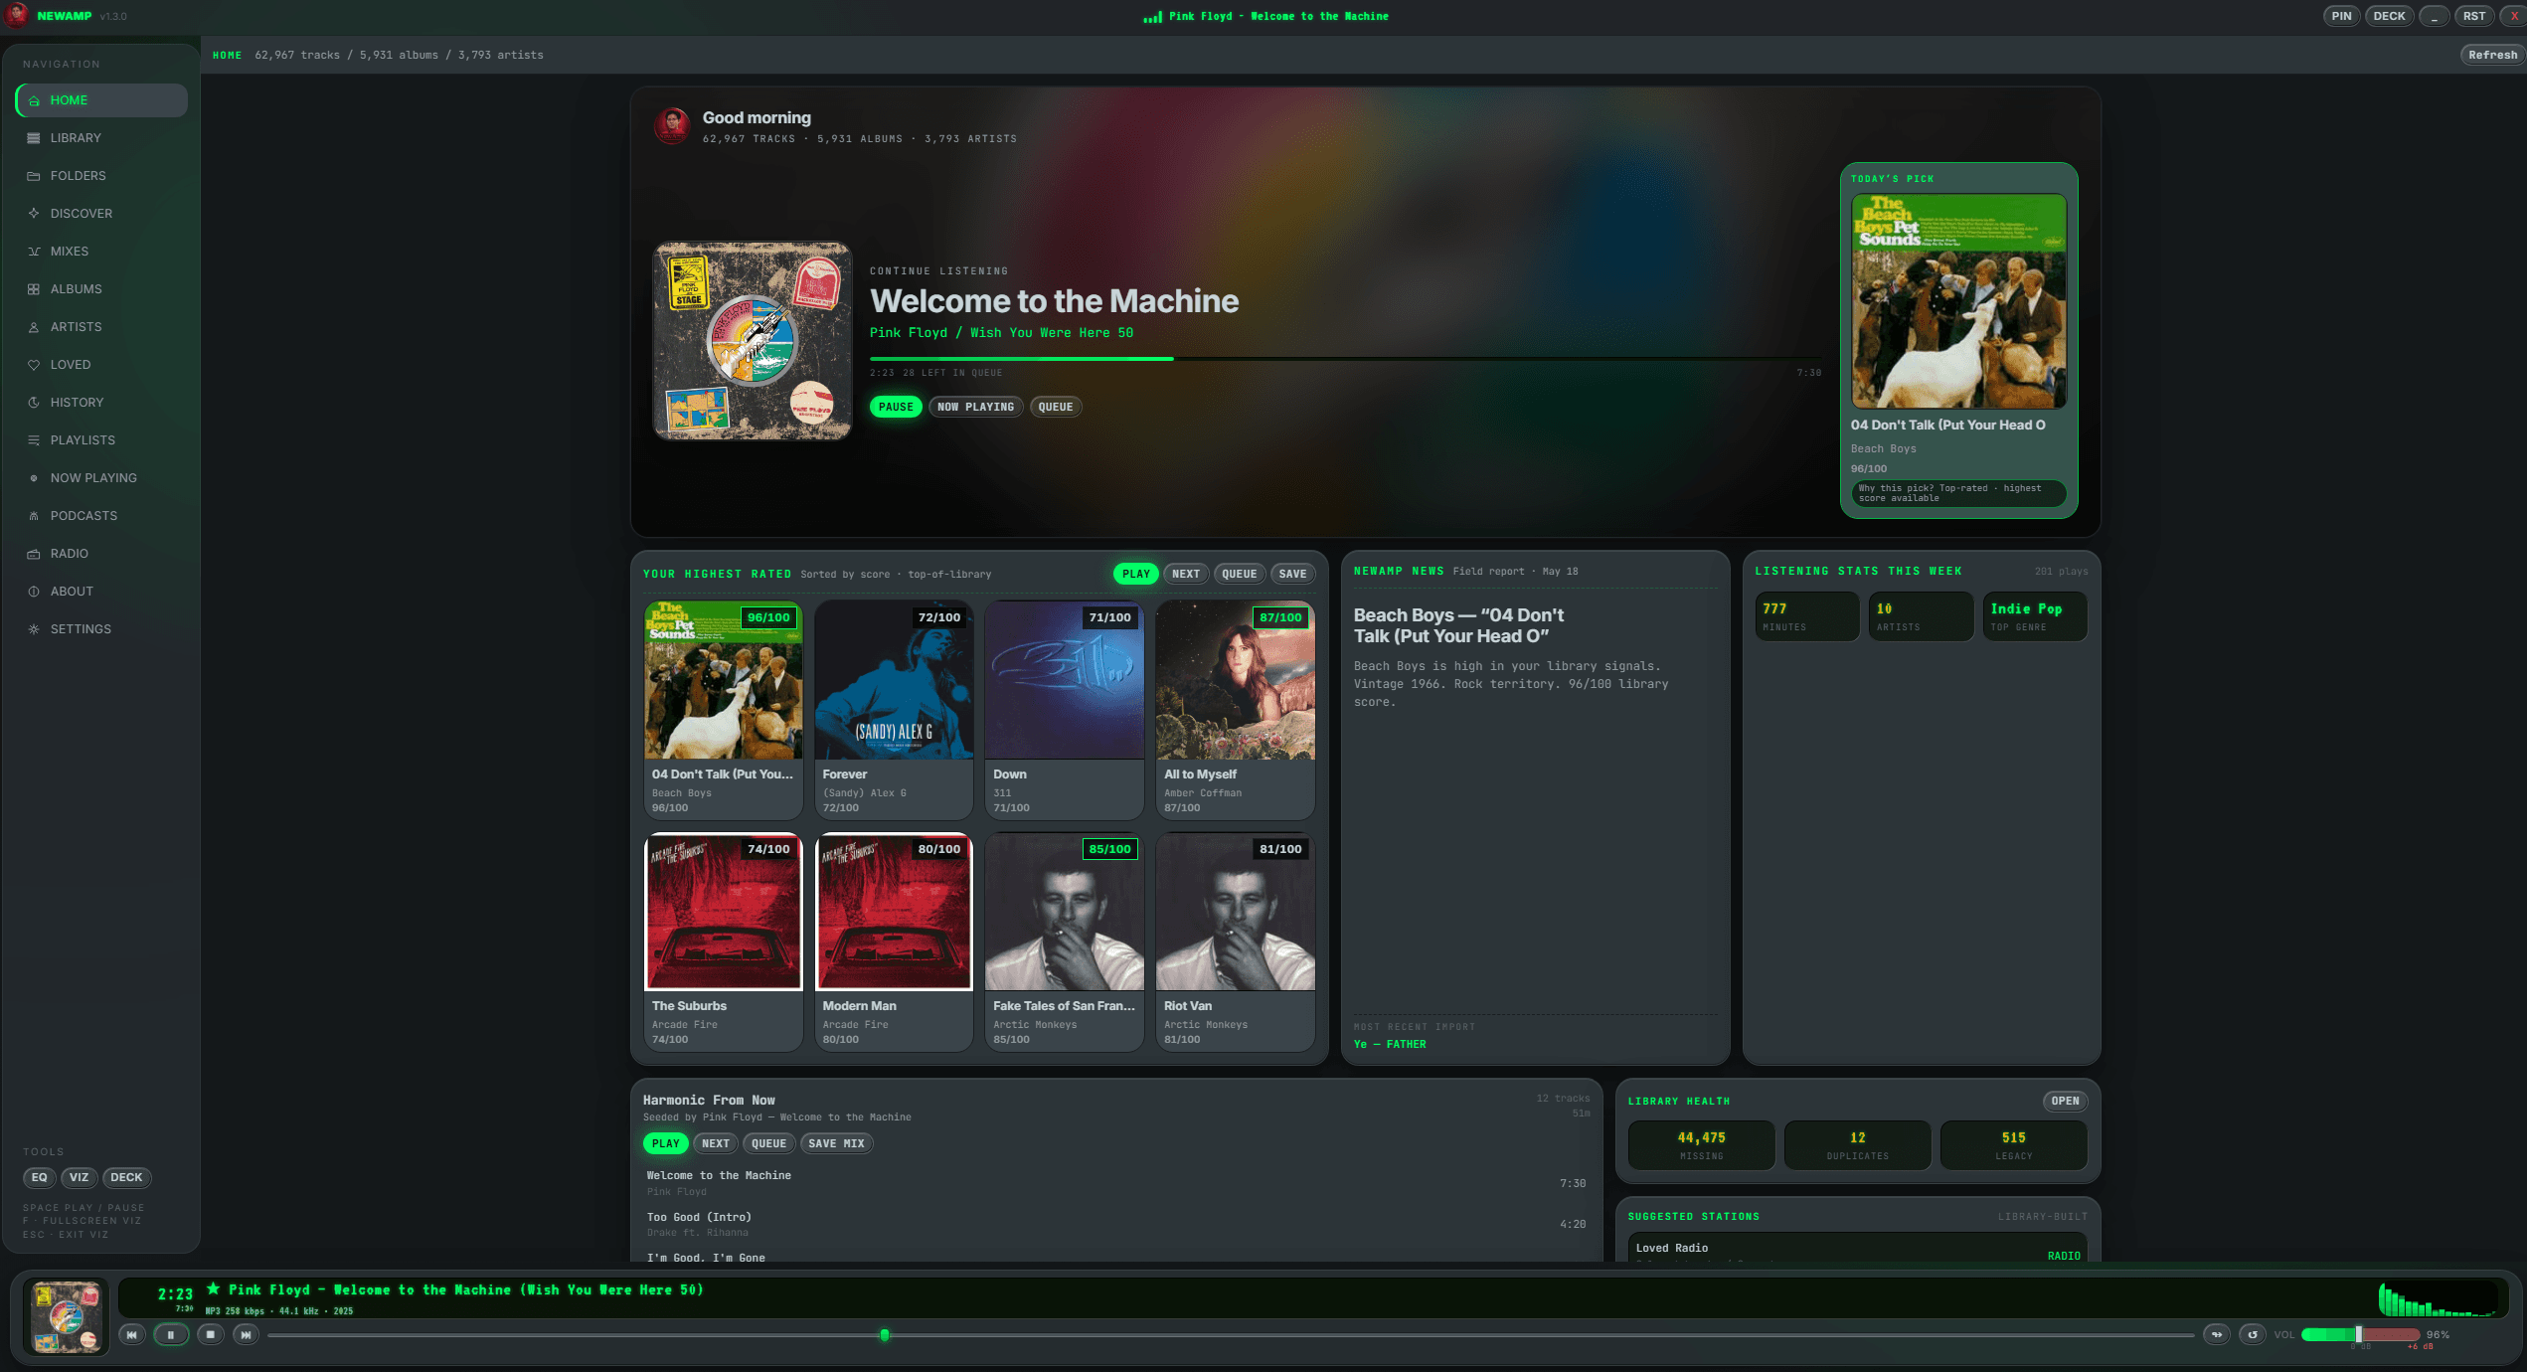Skip to the previous track in player bar
Viewport: 2527px width, 1372px height.
(x=132, y=1335)
